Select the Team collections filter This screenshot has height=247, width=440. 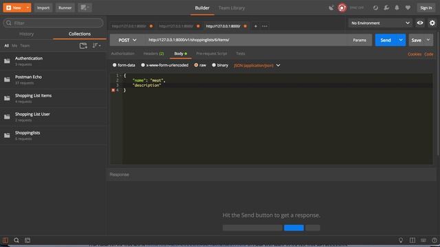pyautogui.click(x=25, y=46)
